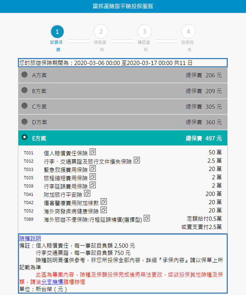Open details icon beside 海外突發疾病健康保險

[104, 210]
